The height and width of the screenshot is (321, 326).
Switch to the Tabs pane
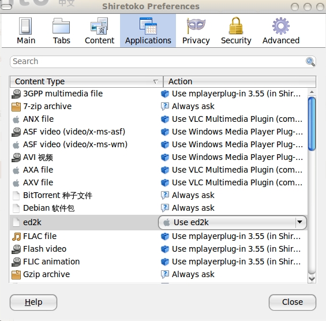pos(61,31)
